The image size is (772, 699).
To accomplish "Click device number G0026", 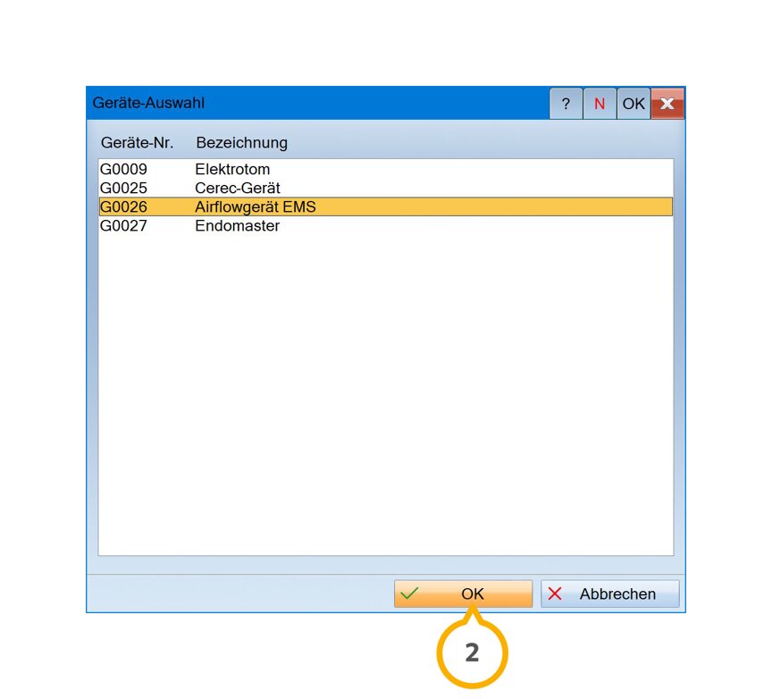I will pyautogui.click(x=123, y=206).
